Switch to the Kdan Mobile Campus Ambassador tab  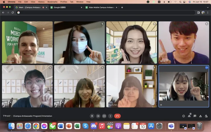pos(101,7)
